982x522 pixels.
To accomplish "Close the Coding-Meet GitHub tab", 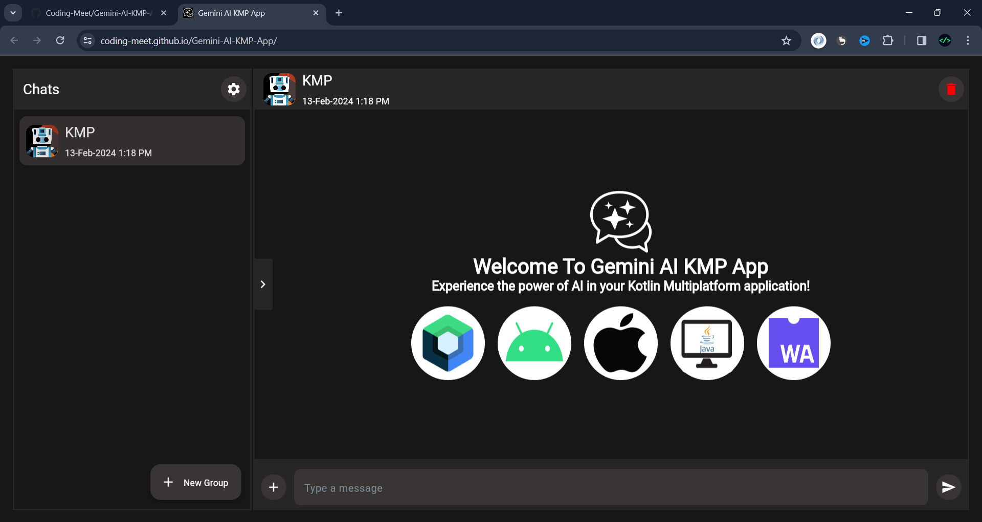I will (164, 13).
